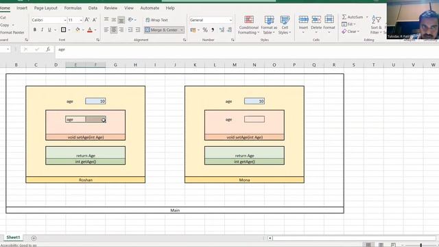Cancel formula bar entry

25,49
